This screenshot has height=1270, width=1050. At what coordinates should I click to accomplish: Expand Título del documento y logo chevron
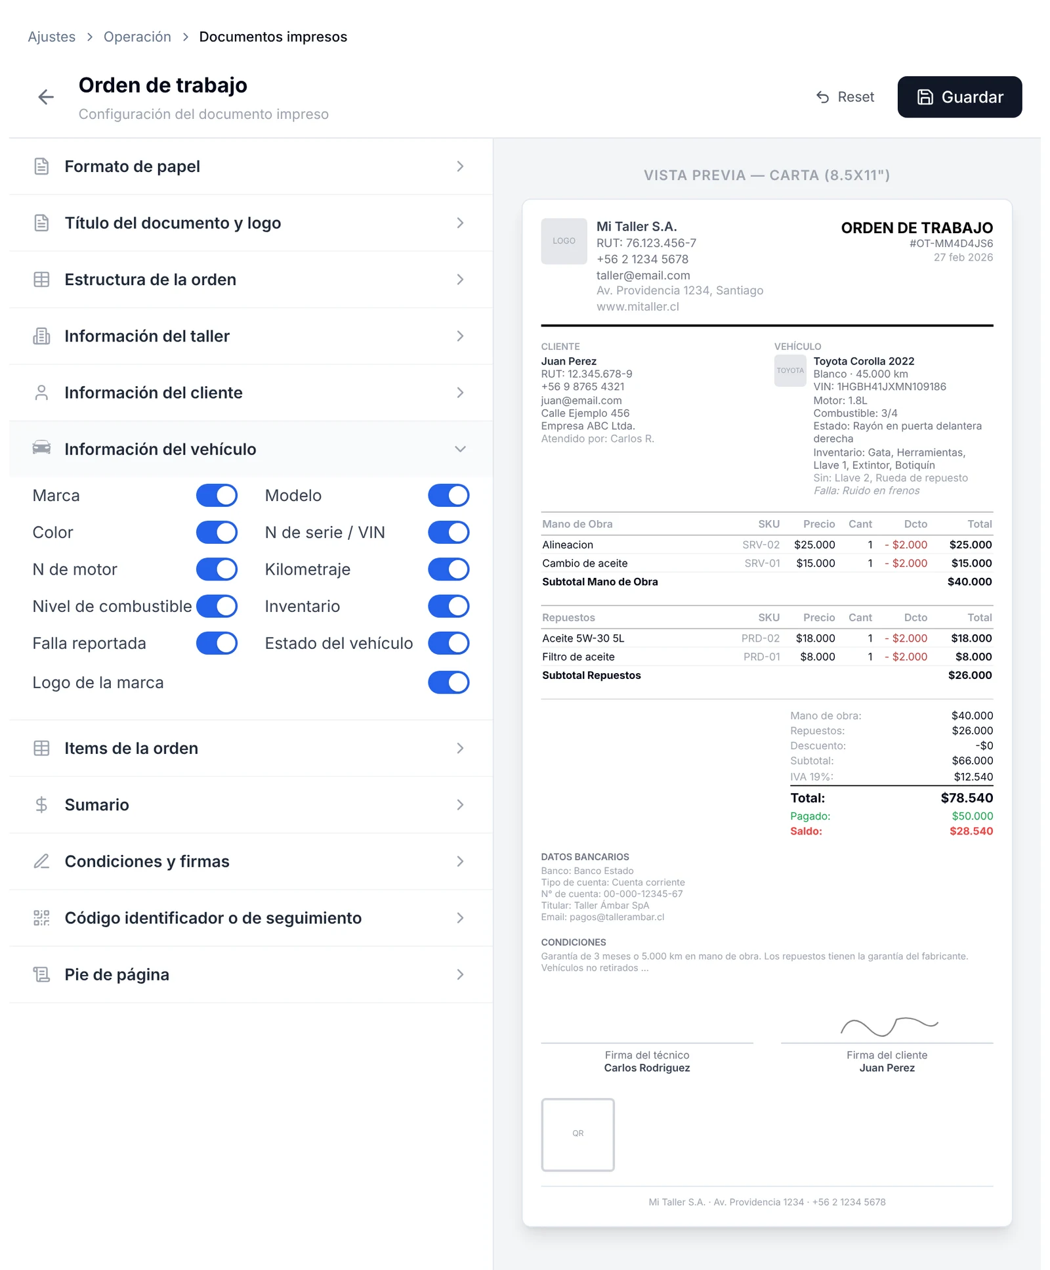[460, 223]
